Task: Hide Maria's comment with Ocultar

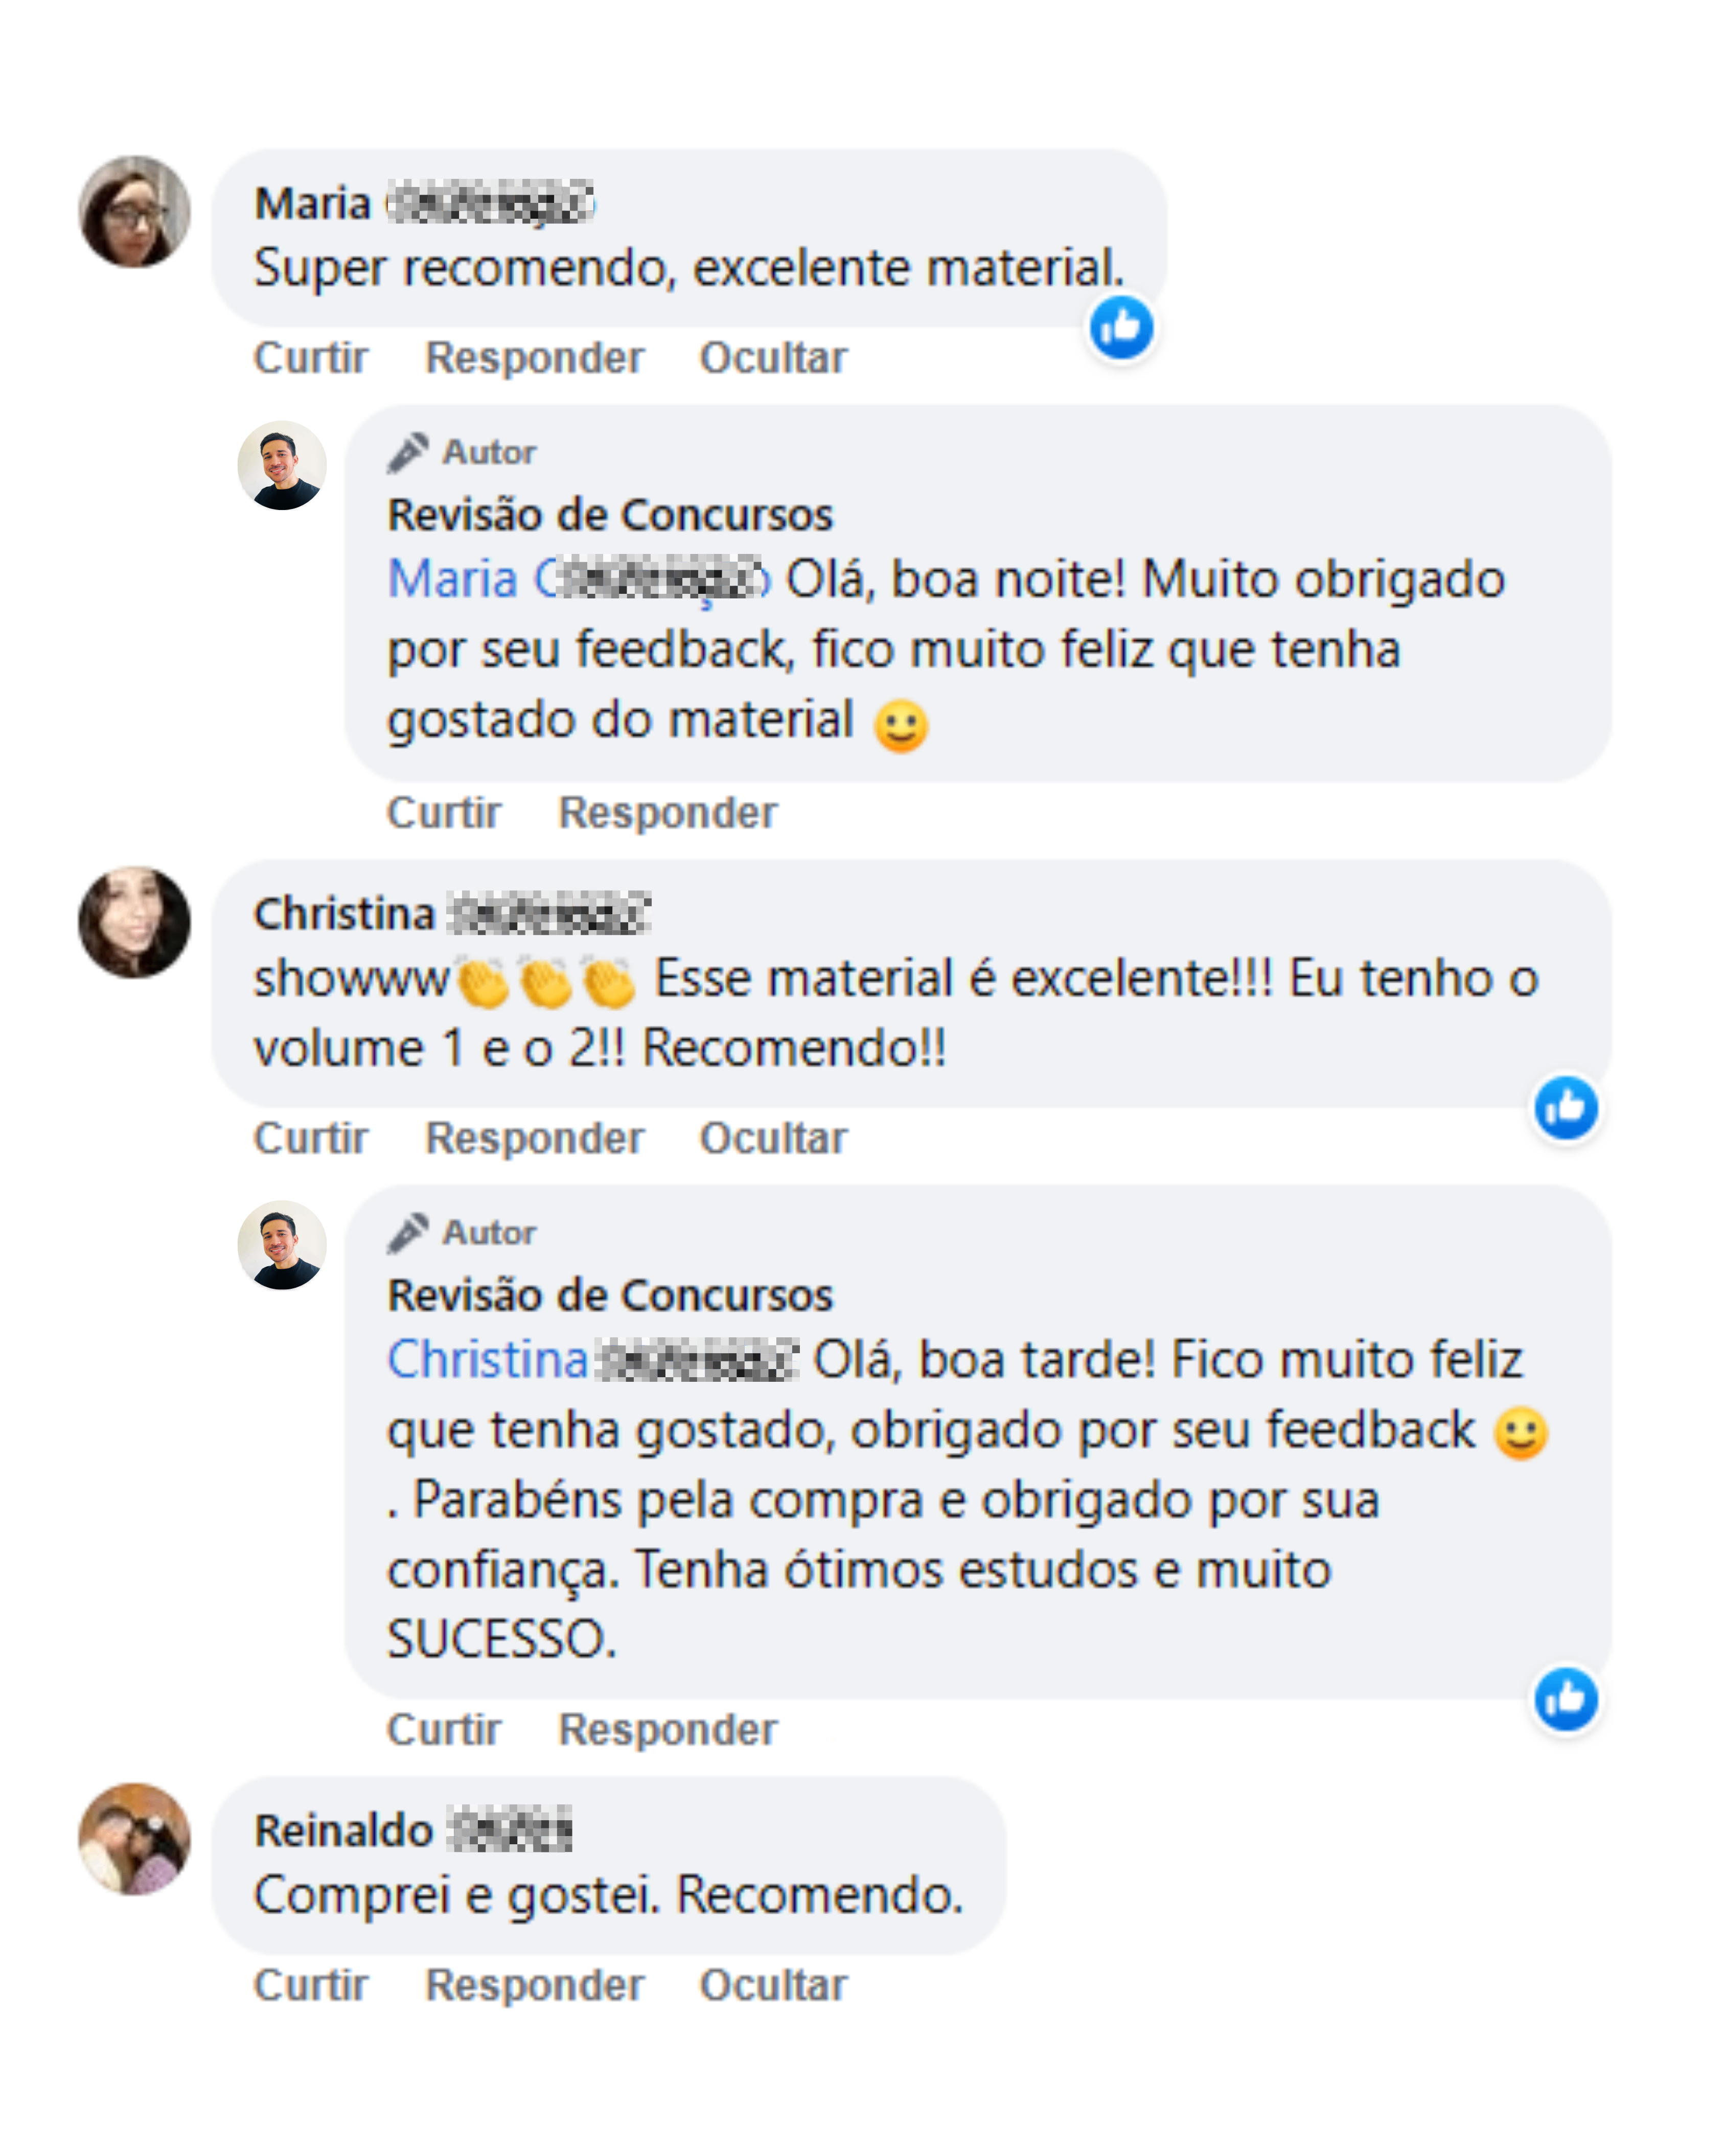Action: [x=773, y=358]
